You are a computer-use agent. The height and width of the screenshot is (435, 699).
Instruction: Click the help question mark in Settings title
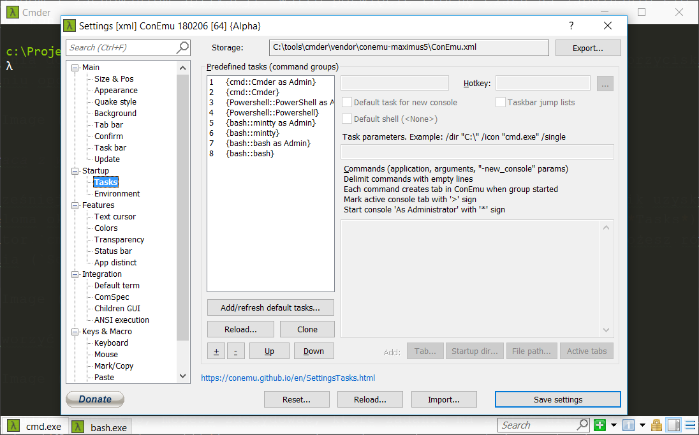571,26
